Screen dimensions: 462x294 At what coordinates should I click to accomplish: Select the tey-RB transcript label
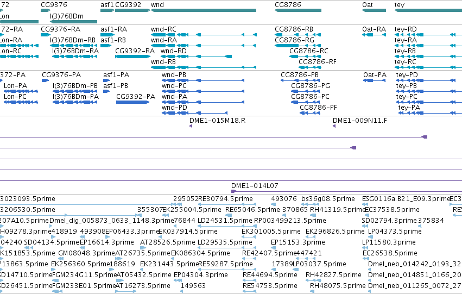coord(405,51)
